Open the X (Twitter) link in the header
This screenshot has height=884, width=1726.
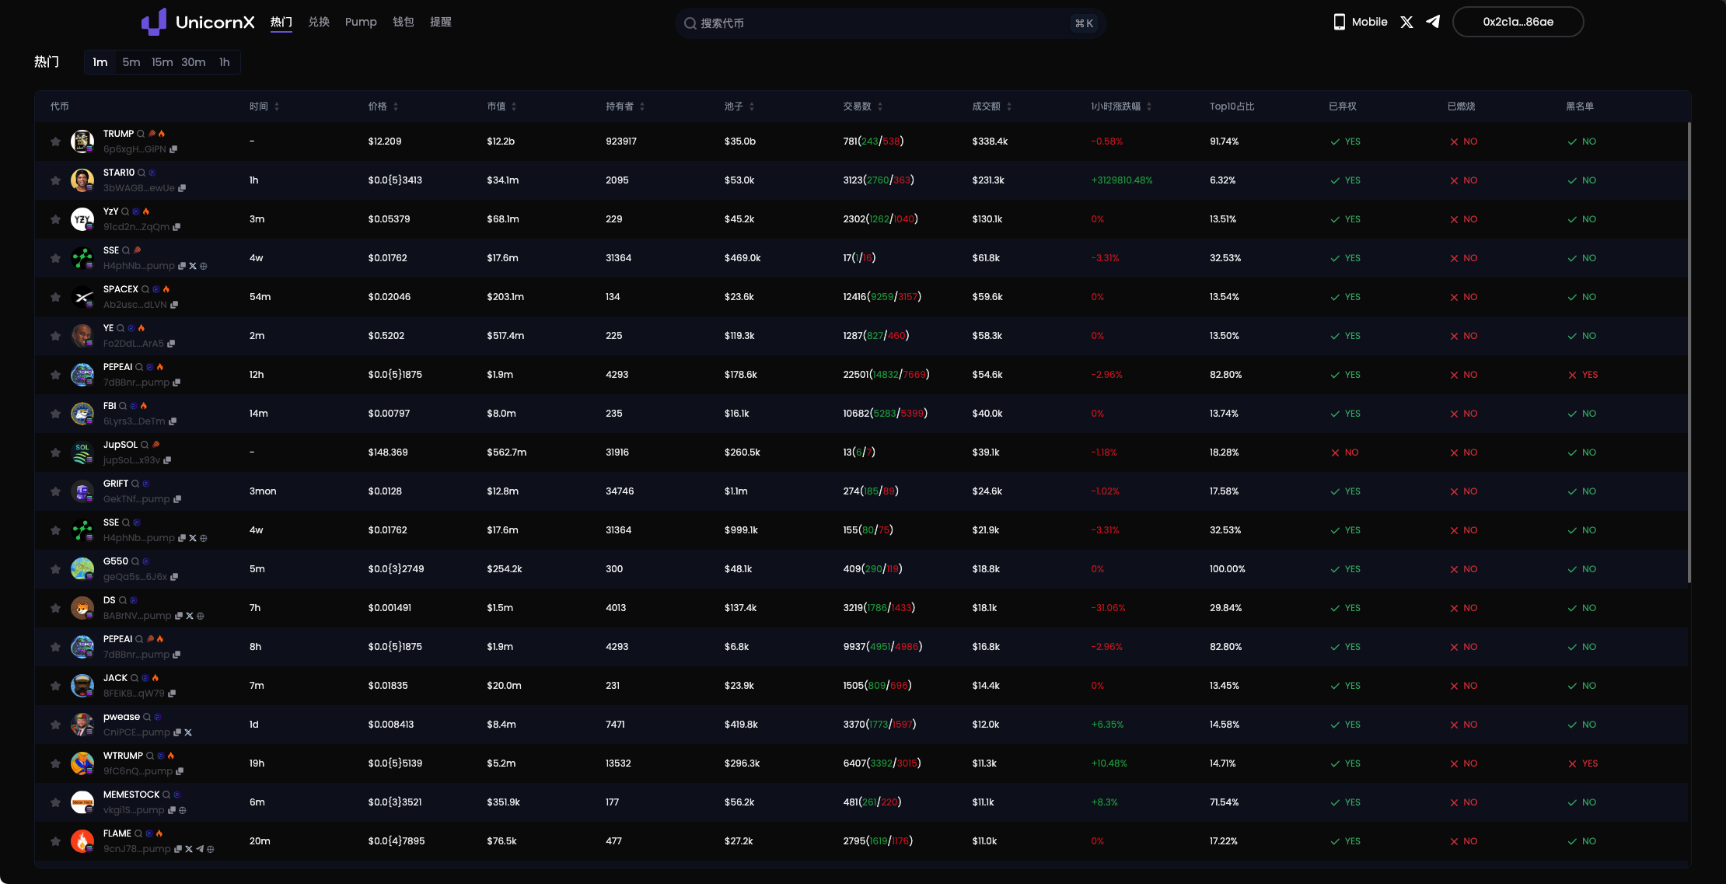tap(1406, 22)
